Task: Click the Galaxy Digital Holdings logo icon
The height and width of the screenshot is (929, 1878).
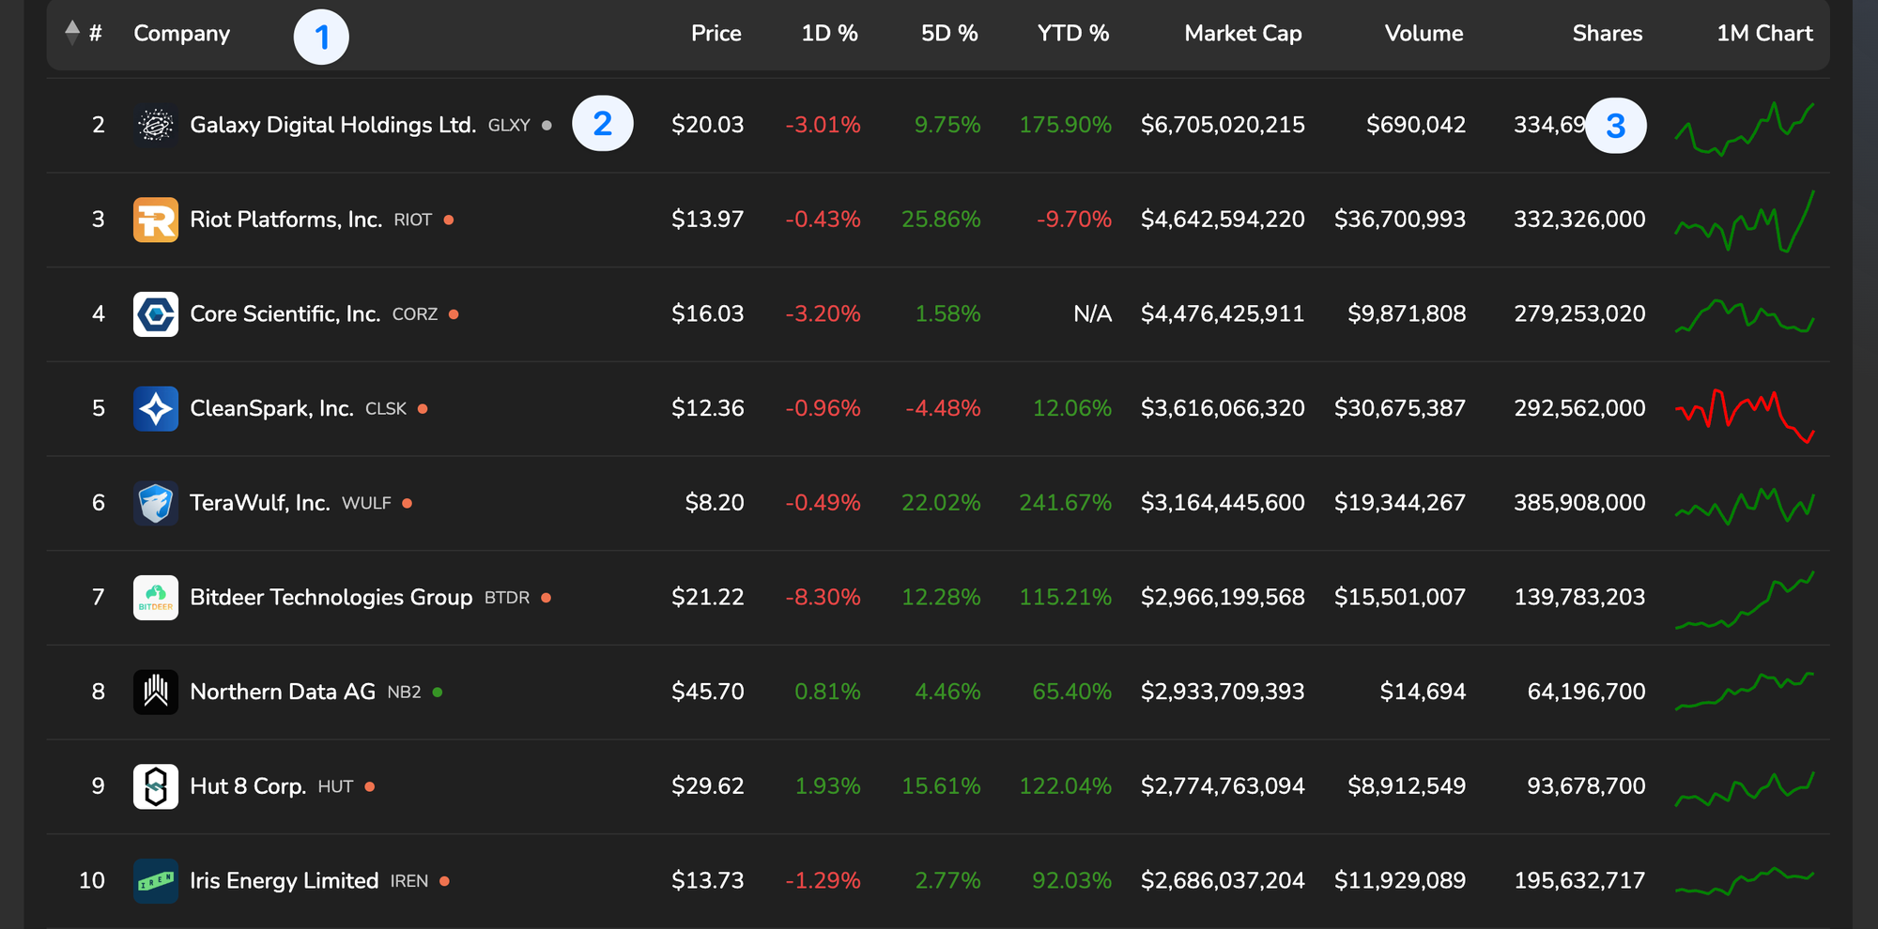Action: tap(156, 125)
